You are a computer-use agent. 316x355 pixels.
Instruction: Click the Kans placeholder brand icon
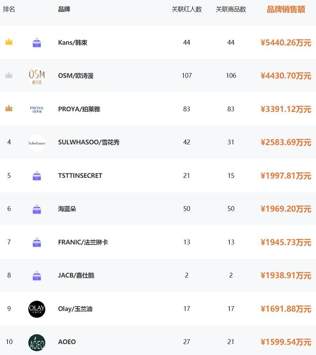click(36, 43)
